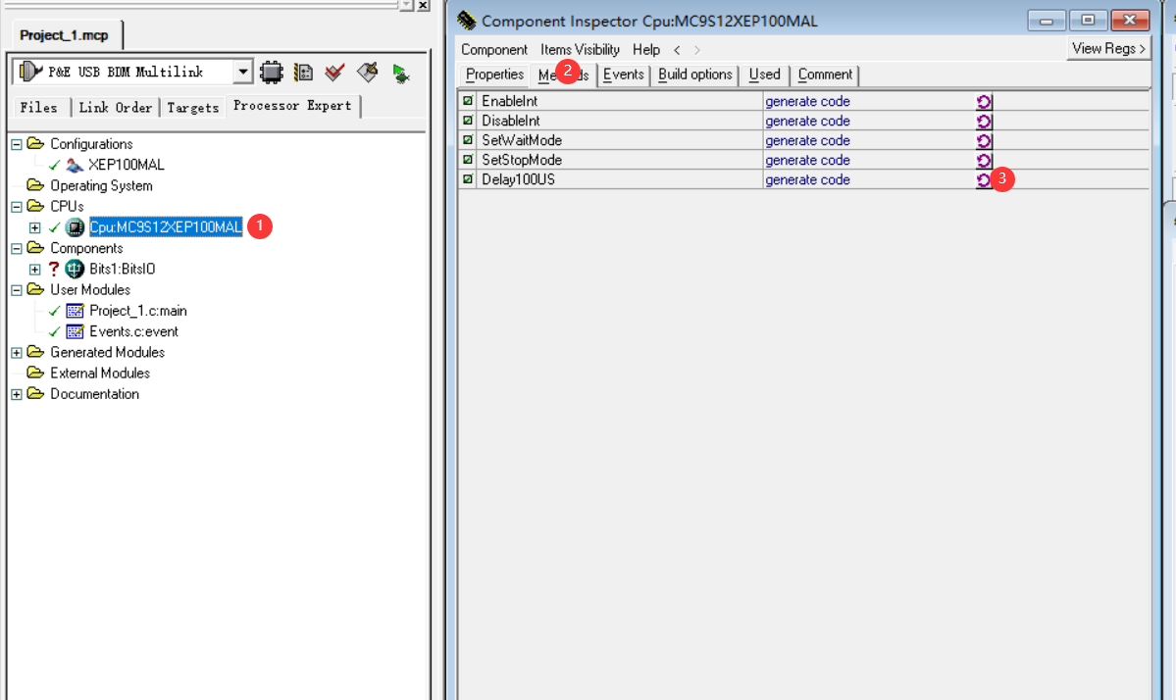Open the P&E USB BDM Multilink dropdown
Image resolution: width=1176 pixels, height=700 pixels.
tap(242, 72)
